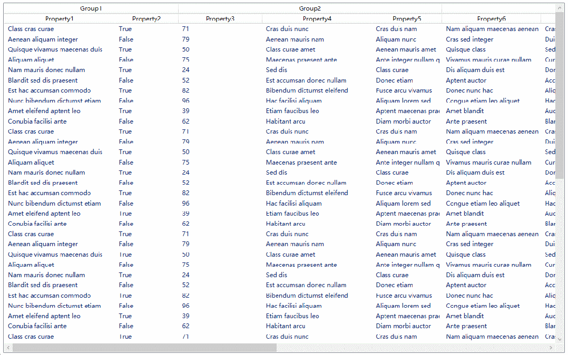Select the last 'Ante praesent' cell
This screenshot has height=355, width=568.
[x=491, y=326]
